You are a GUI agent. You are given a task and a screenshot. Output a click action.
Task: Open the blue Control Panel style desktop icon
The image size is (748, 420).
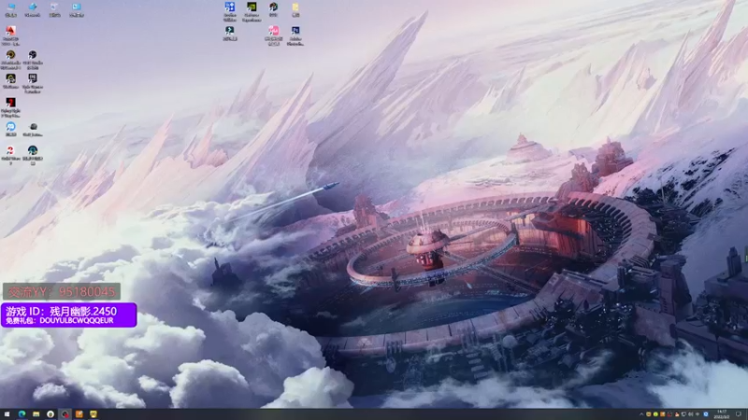(230, 11)
